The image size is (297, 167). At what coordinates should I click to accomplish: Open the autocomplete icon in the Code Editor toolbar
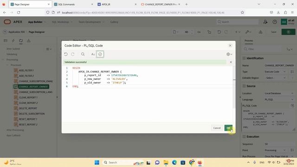pos(93,54)
